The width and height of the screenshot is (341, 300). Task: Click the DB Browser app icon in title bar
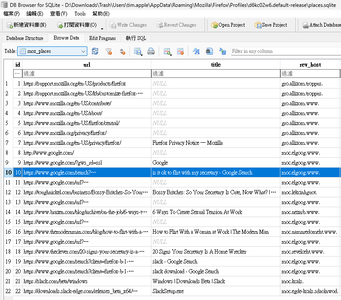pyautogui.click(x=4, y=5)
